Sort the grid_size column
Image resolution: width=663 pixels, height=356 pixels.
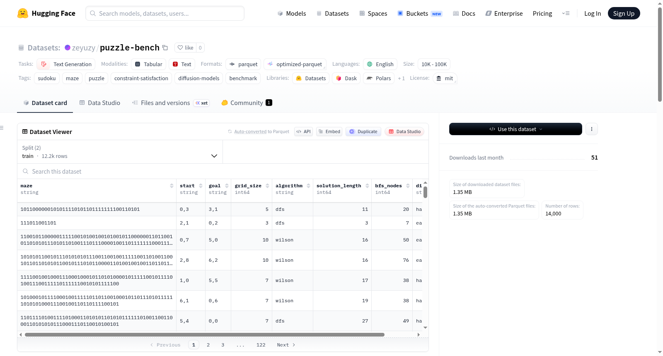pos(267,186)
